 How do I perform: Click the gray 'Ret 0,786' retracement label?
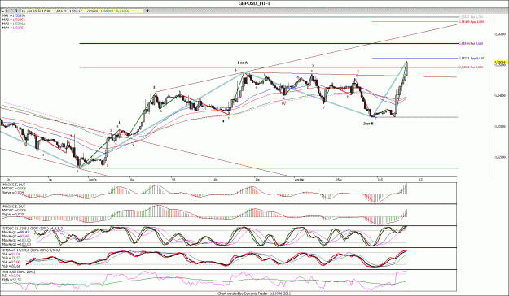coord(471,17)
